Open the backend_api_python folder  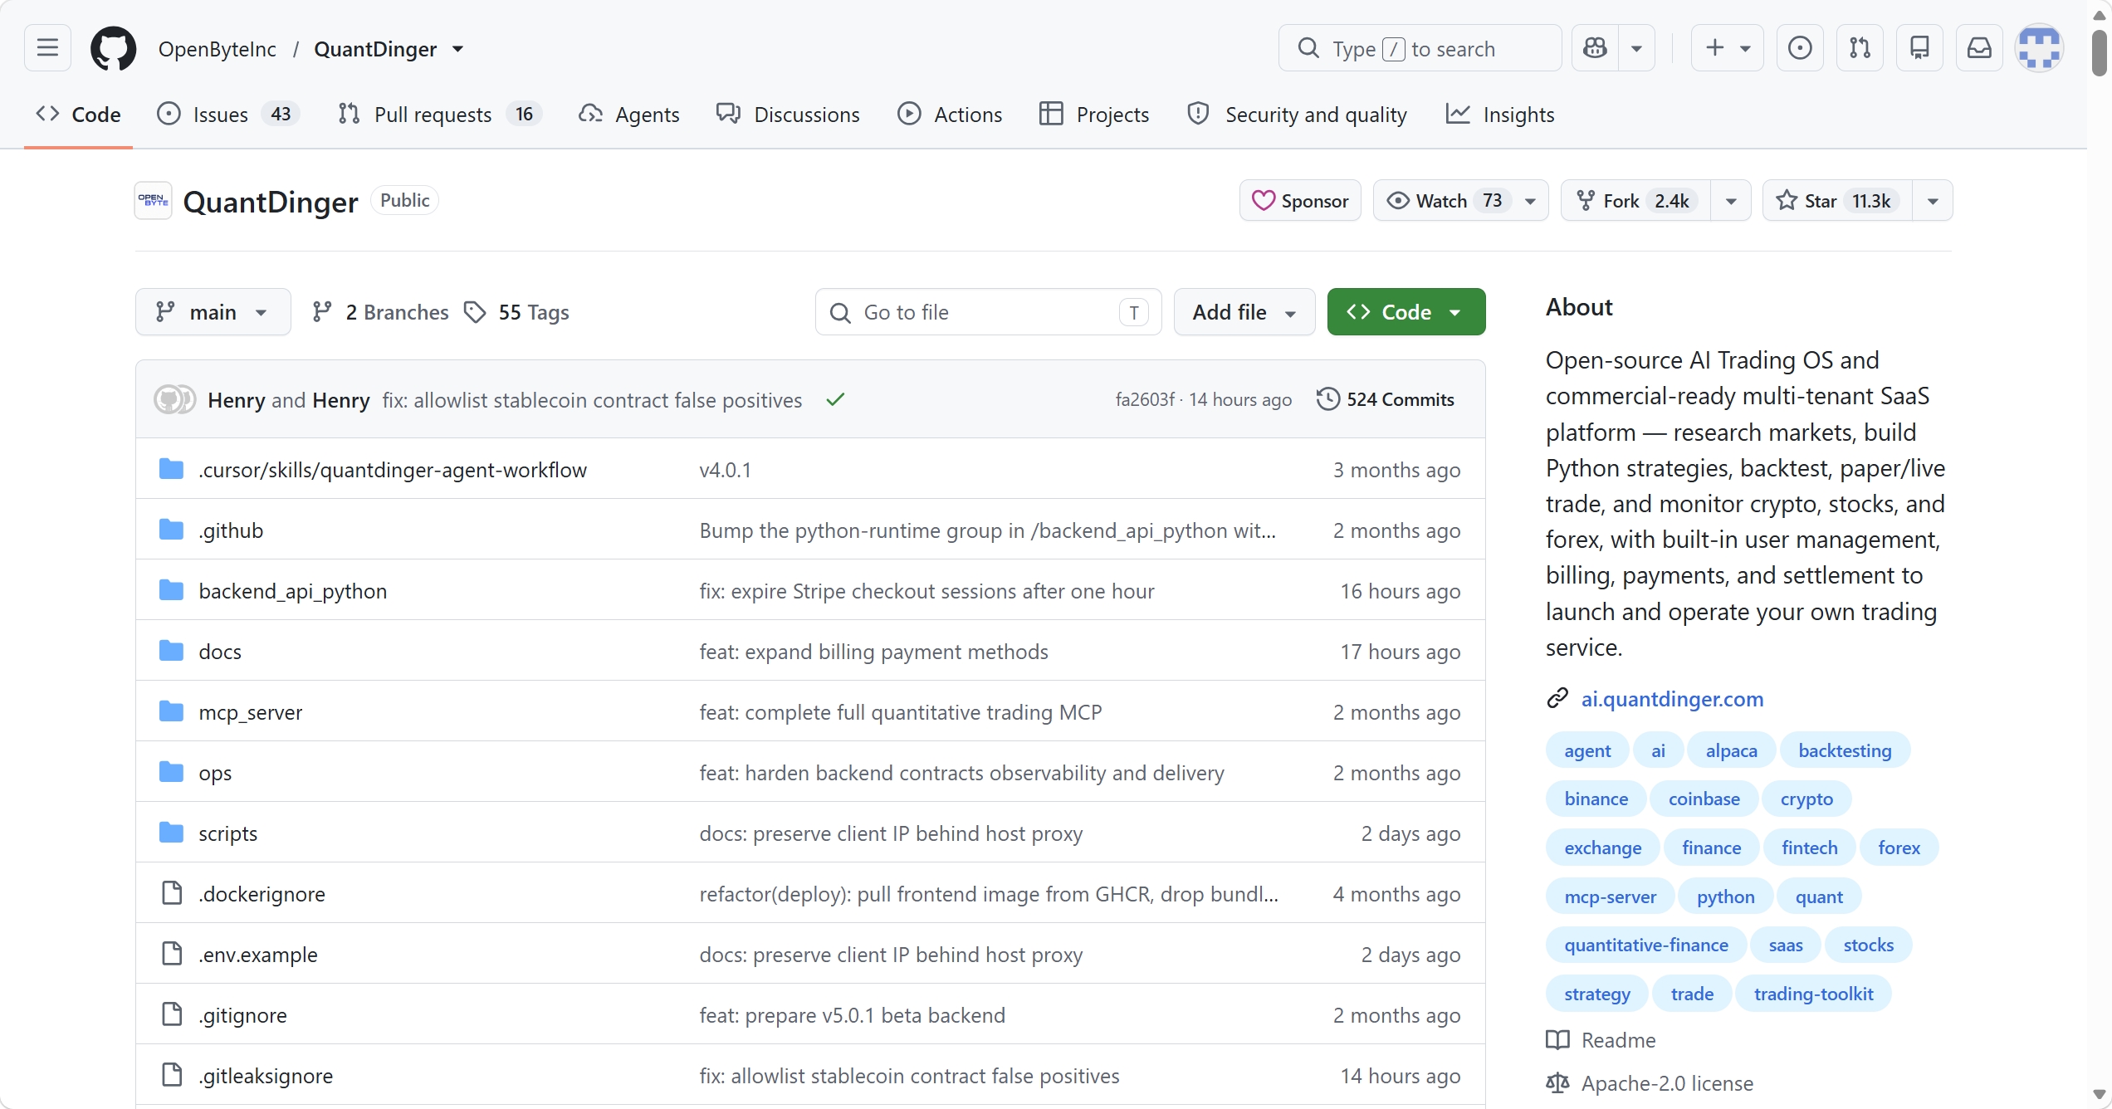pos(293,591)
